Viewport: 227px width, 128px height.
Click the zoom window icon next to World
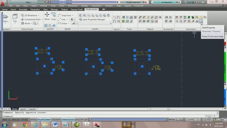35,23
